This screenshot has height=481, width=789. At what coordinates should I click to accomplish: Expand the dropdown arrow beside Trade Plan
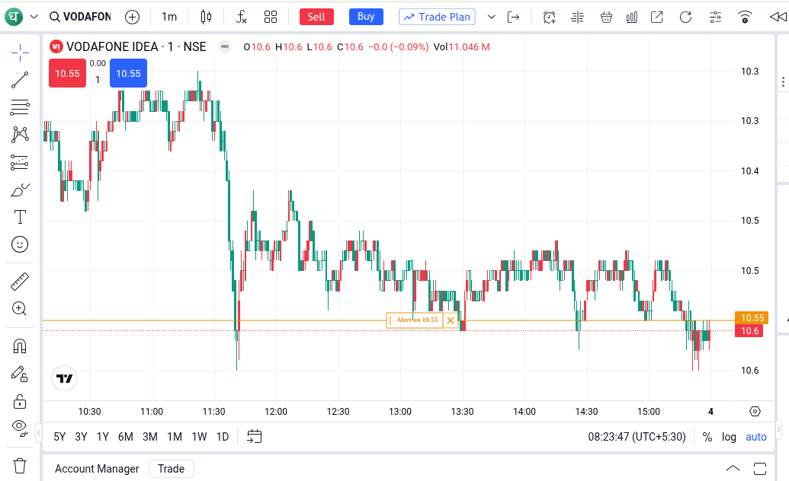pyautogui.click(x=491, y=17)
